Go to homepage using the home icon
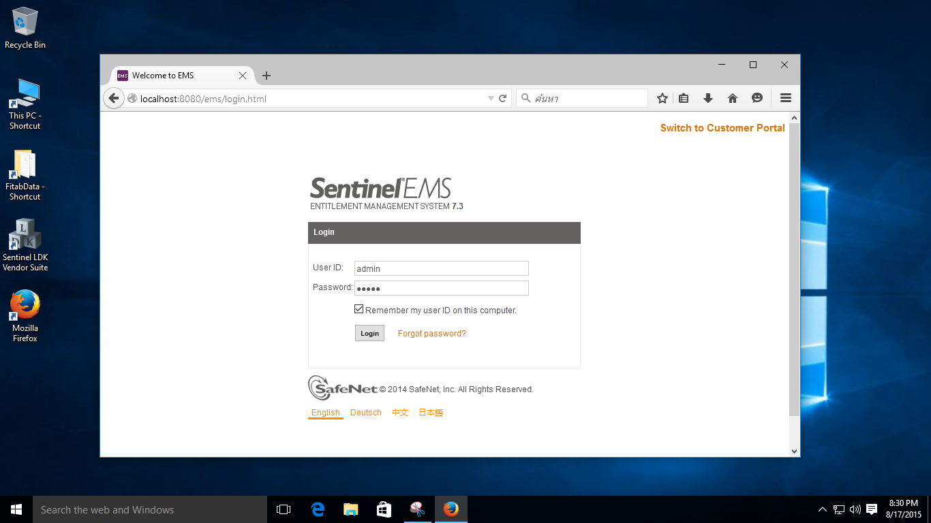 (732, 97)
